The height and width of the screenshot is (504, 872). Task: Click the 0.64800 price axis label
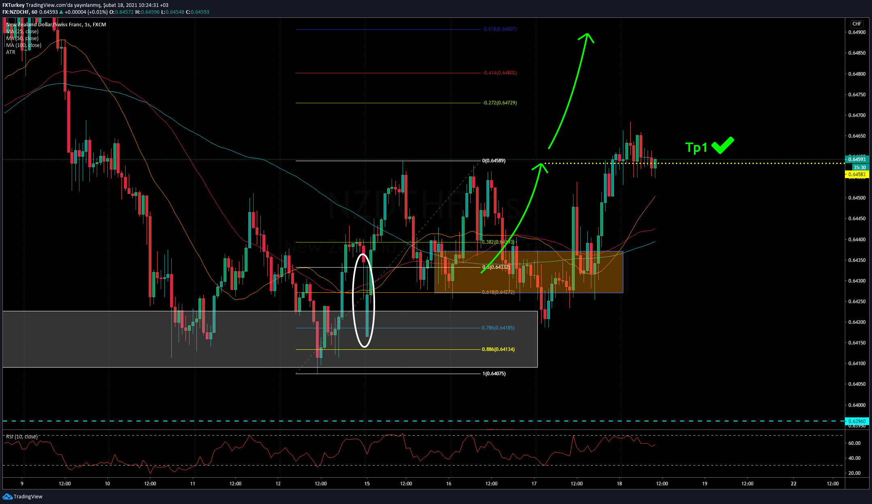(x=857, y=74)
